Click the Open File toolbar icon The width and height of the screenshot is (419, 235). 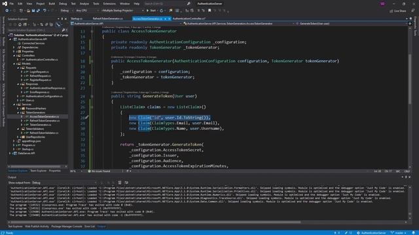pyautogui.click(x=28, y=10)
